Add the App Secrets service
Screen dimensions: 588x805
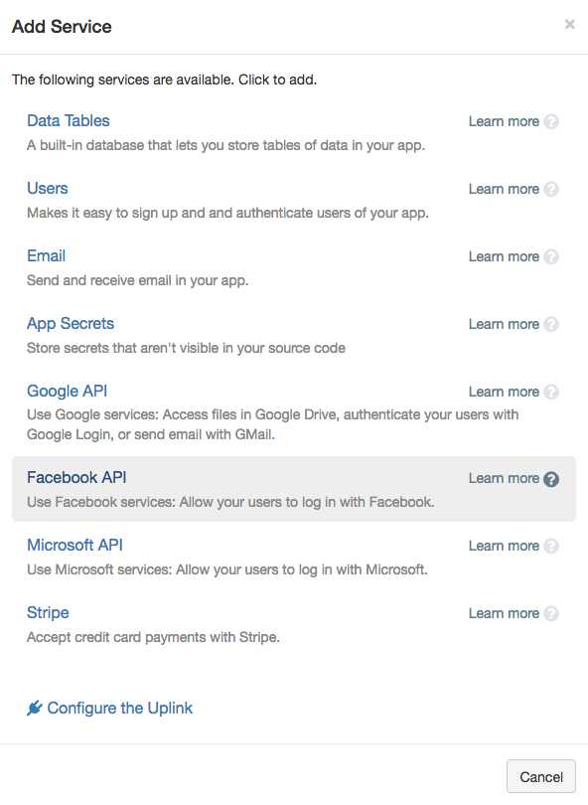click(71, 324)
